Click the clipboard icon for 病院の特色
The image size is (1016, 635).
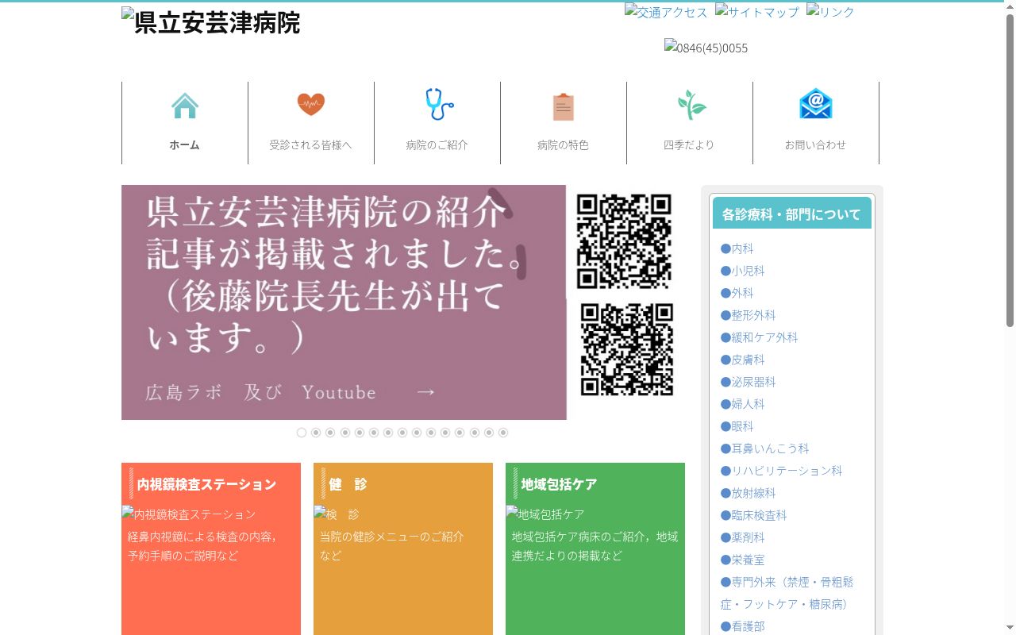coord(564,106)
